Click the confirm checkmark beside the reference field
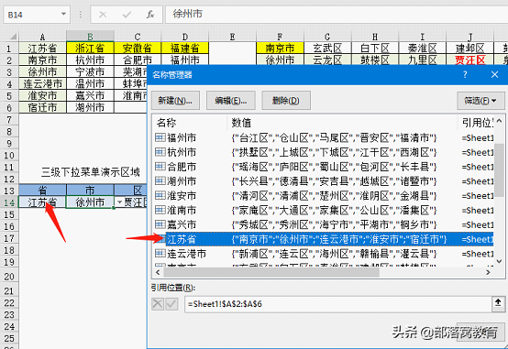The height and width of the screenshot is (349, 508). click(x=171, y=304)
